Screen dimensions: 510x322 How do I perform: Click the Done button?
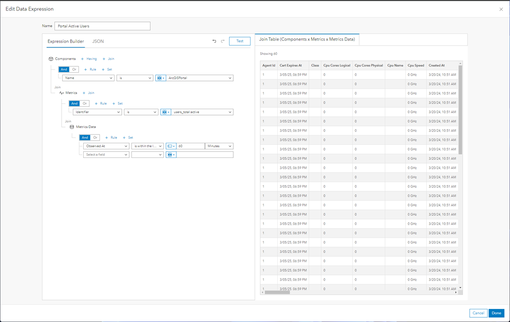click(496, 313)
